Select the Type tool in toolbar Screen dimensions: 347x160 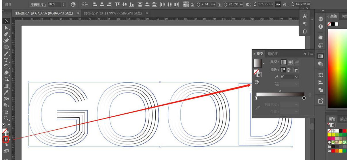6,60
